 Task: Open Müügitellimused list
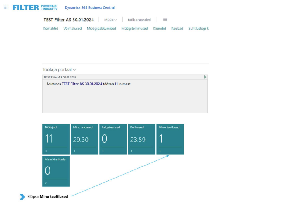click(x=134, y=29)
